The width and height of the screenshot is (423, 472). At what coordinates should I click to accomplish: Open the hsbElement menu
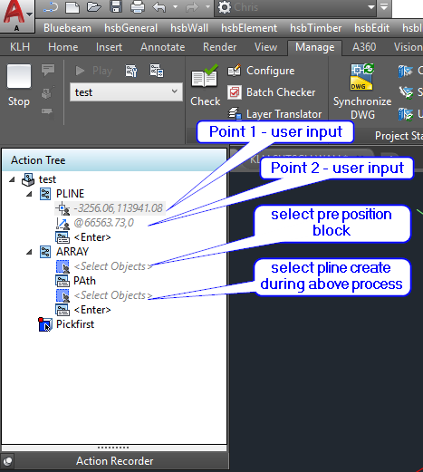(249, 28)
